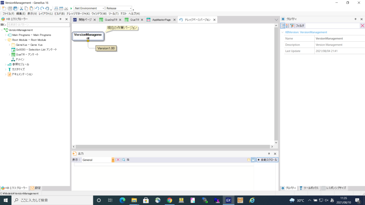Click the properties filter funnel icon

[x=292, y=26]
